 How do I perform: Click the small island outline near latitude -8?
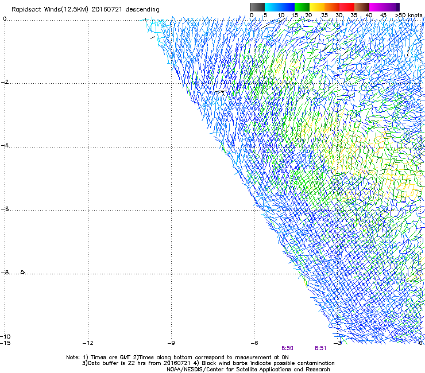pyautogui.click(x=23, y=272)
